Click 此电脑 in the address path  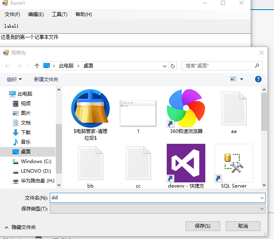[66, 66]
